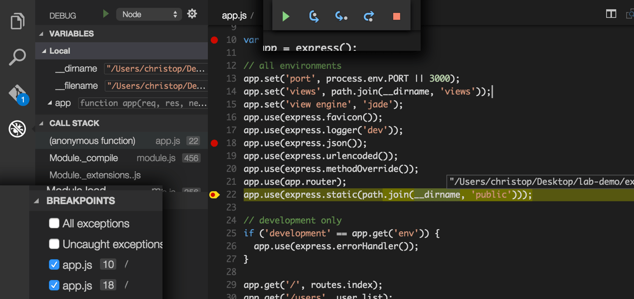This screenshot has width=634, height=299.
Task: Select the Debug bug icon in sidebar
Action: tap(17, 130)
